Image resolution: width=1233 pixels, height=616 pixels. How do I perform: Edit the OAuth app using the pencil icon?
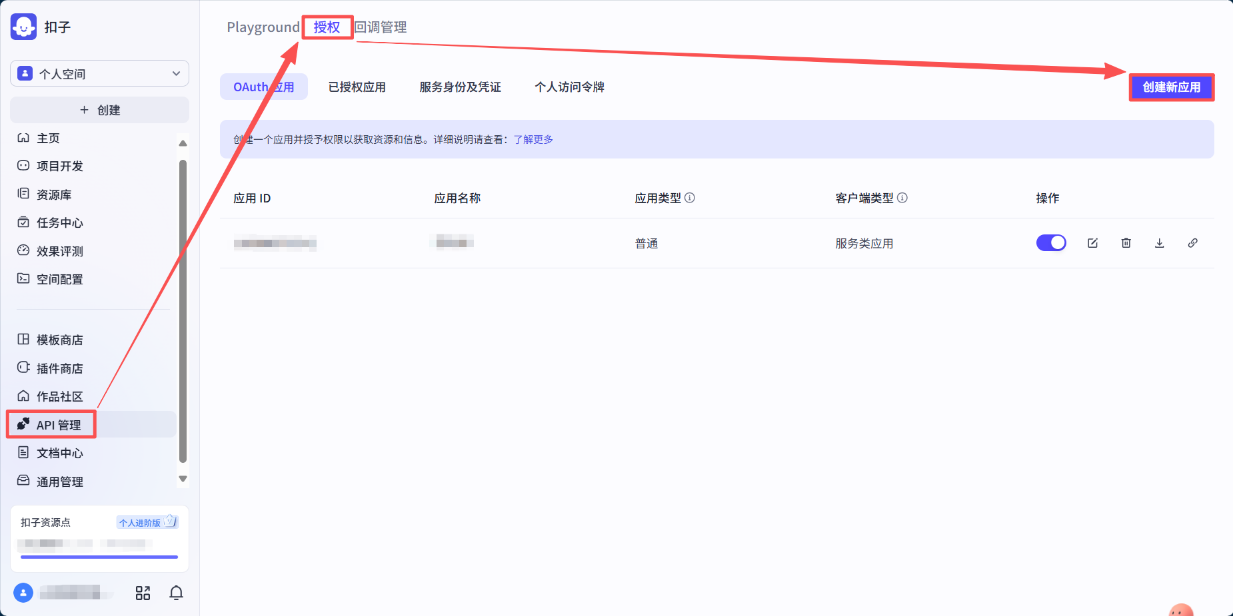point(1092,242)
